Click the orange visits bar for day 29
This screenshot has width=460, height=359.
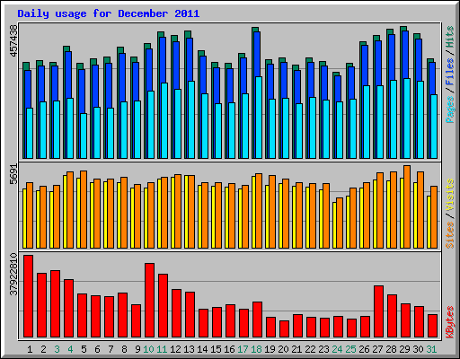click(x=407, y=206)
